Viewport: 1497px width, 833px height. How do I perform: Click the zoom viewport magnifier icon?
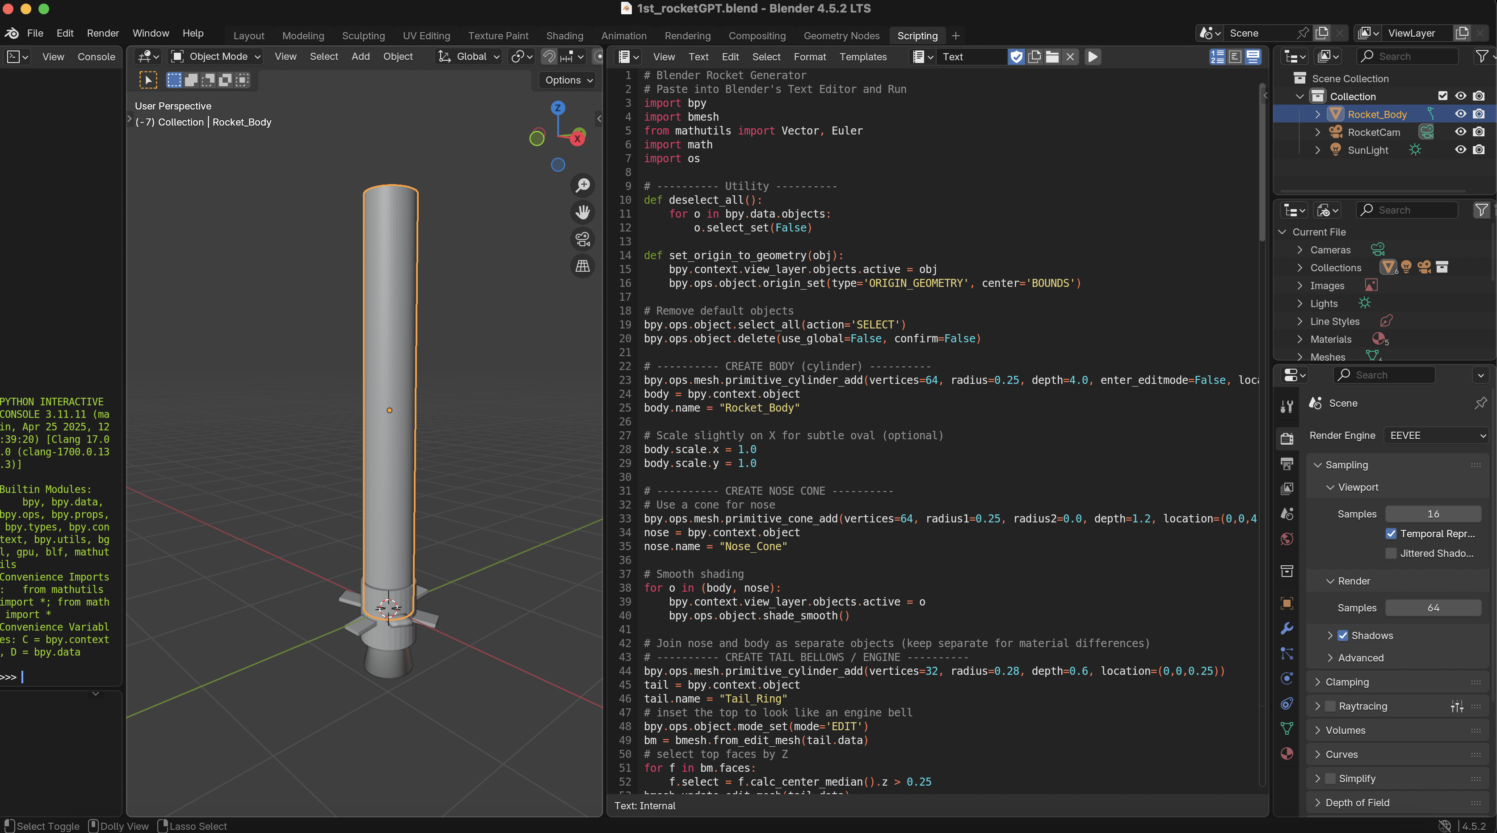(582, 185)
